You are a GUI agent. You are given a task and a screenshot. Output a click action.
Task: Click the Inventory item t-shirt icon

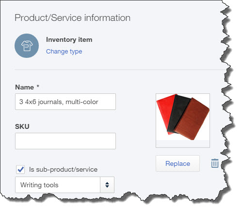pos(27,46)
